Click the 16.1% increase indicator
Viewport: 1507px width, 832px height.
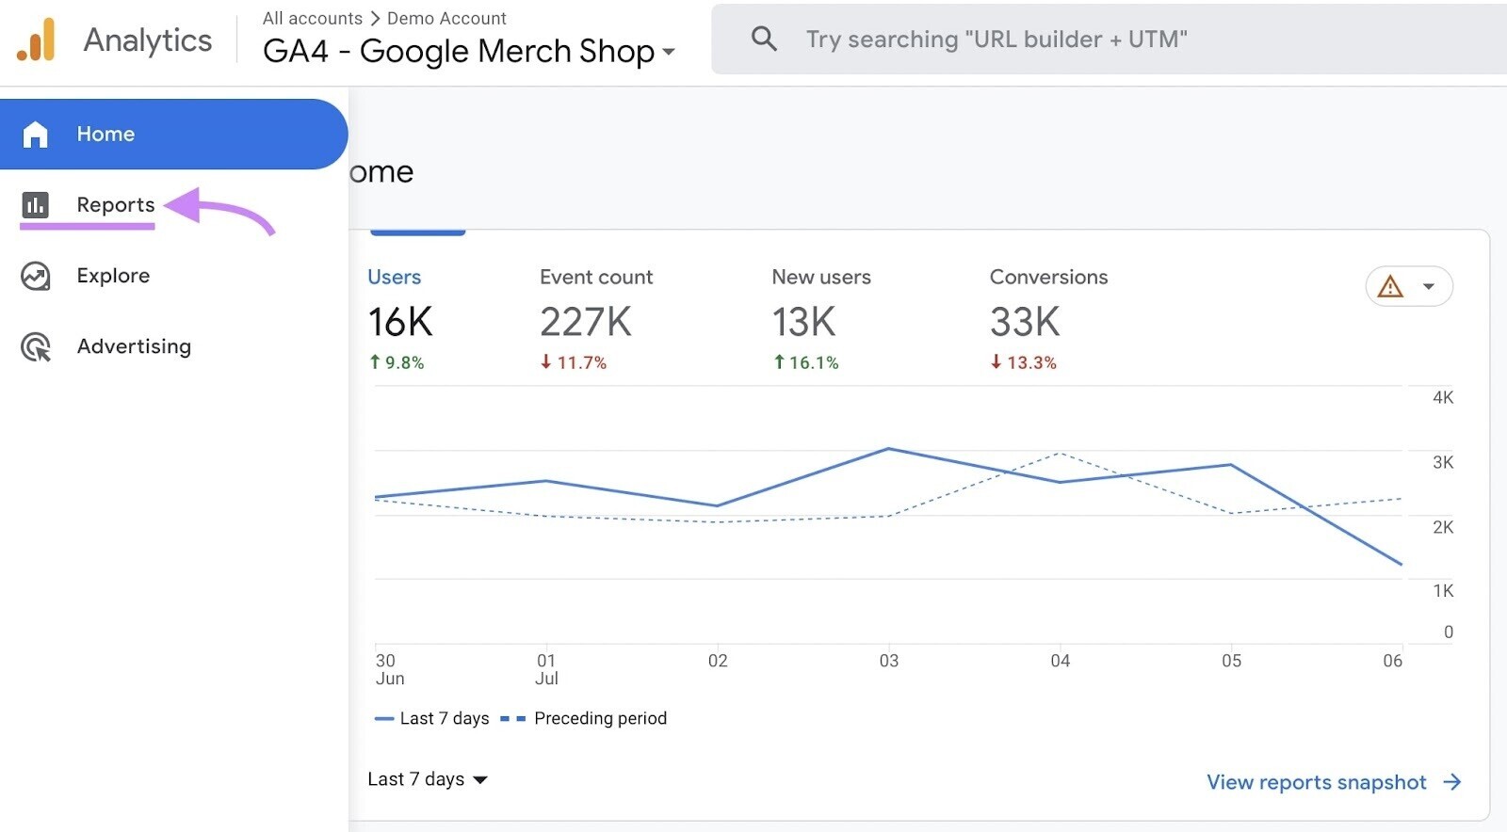806,362
